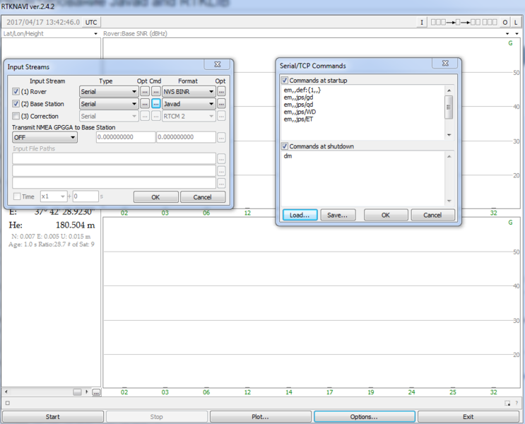Uncheck Commands at startup
Screen dimensions: 525x424
(285, 81)
